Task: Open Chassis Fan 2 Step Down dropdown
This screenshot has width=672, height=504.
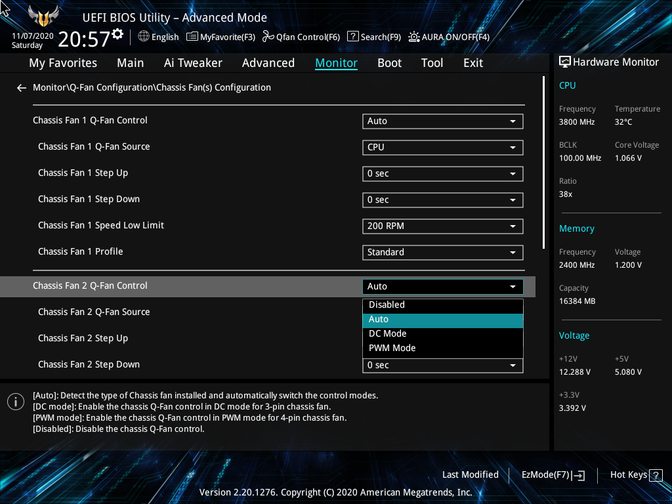Action: click(443, 366)
